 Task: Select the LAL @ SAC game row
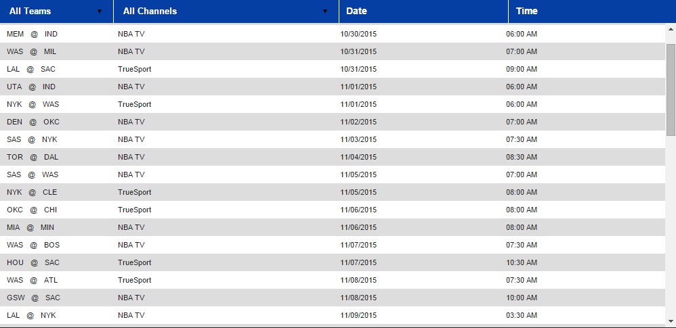tap(31, 69)
